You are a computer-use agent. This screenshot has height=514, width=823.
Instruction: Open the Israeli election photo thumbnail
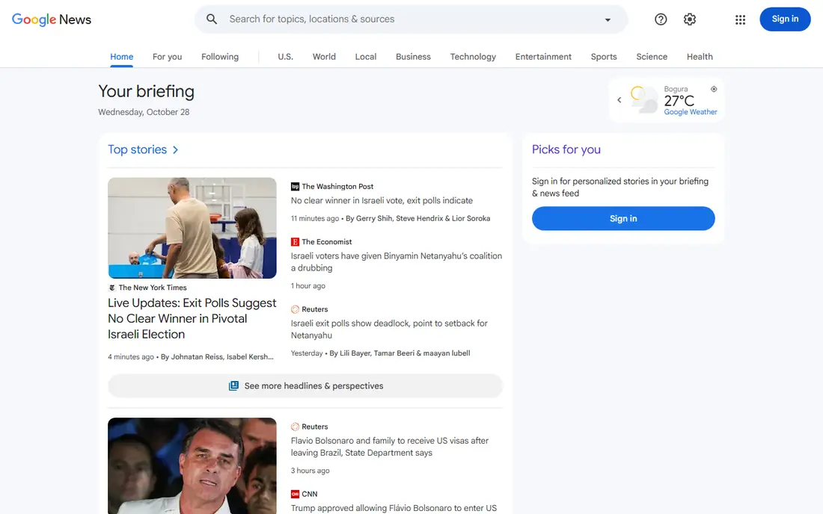pyautogui.click(x=192, y=228)
